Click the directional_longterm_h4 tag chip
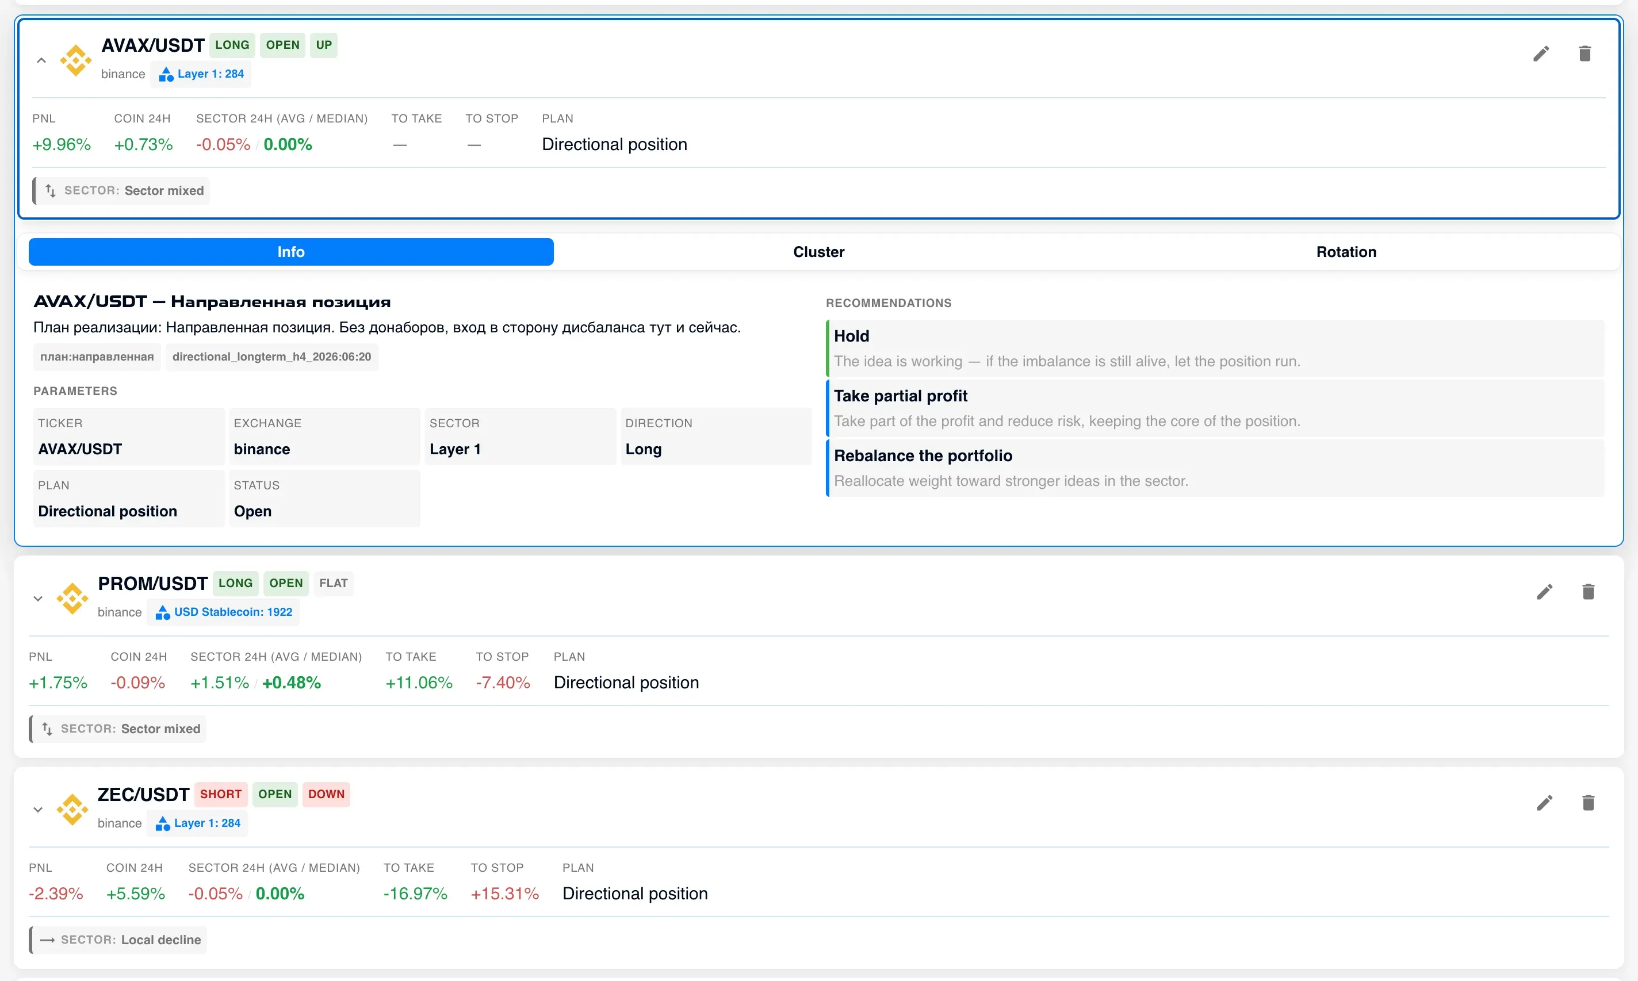Image resolution: width=1638 pixels, height=981 pixels. click(271, 357)
